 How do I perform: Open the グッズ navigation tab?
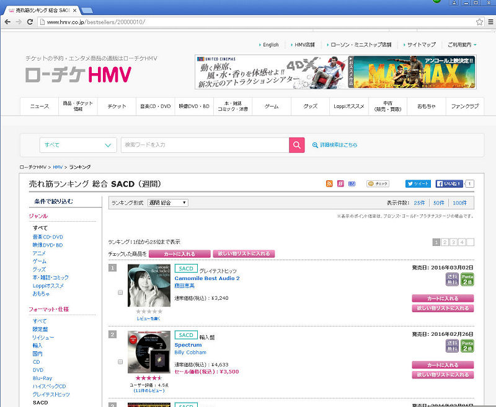click(311, 106)
